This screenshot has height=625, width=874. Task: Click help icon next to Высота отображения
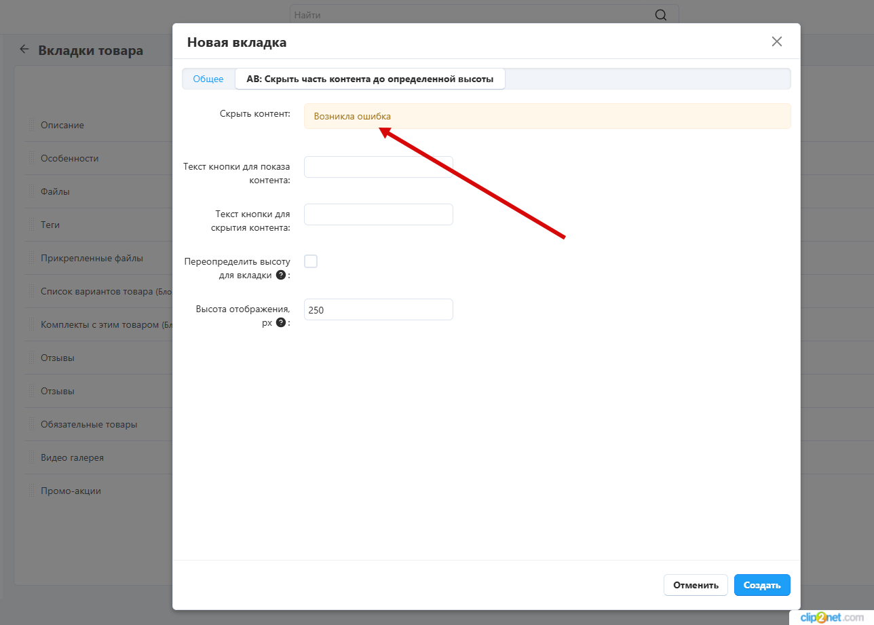(280, 323)
